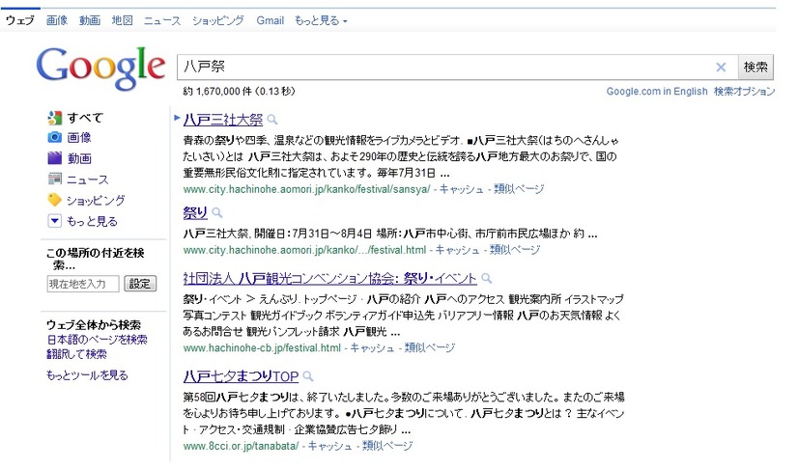
Task: Click もっとツールを見る link
Action: [87, 375]
